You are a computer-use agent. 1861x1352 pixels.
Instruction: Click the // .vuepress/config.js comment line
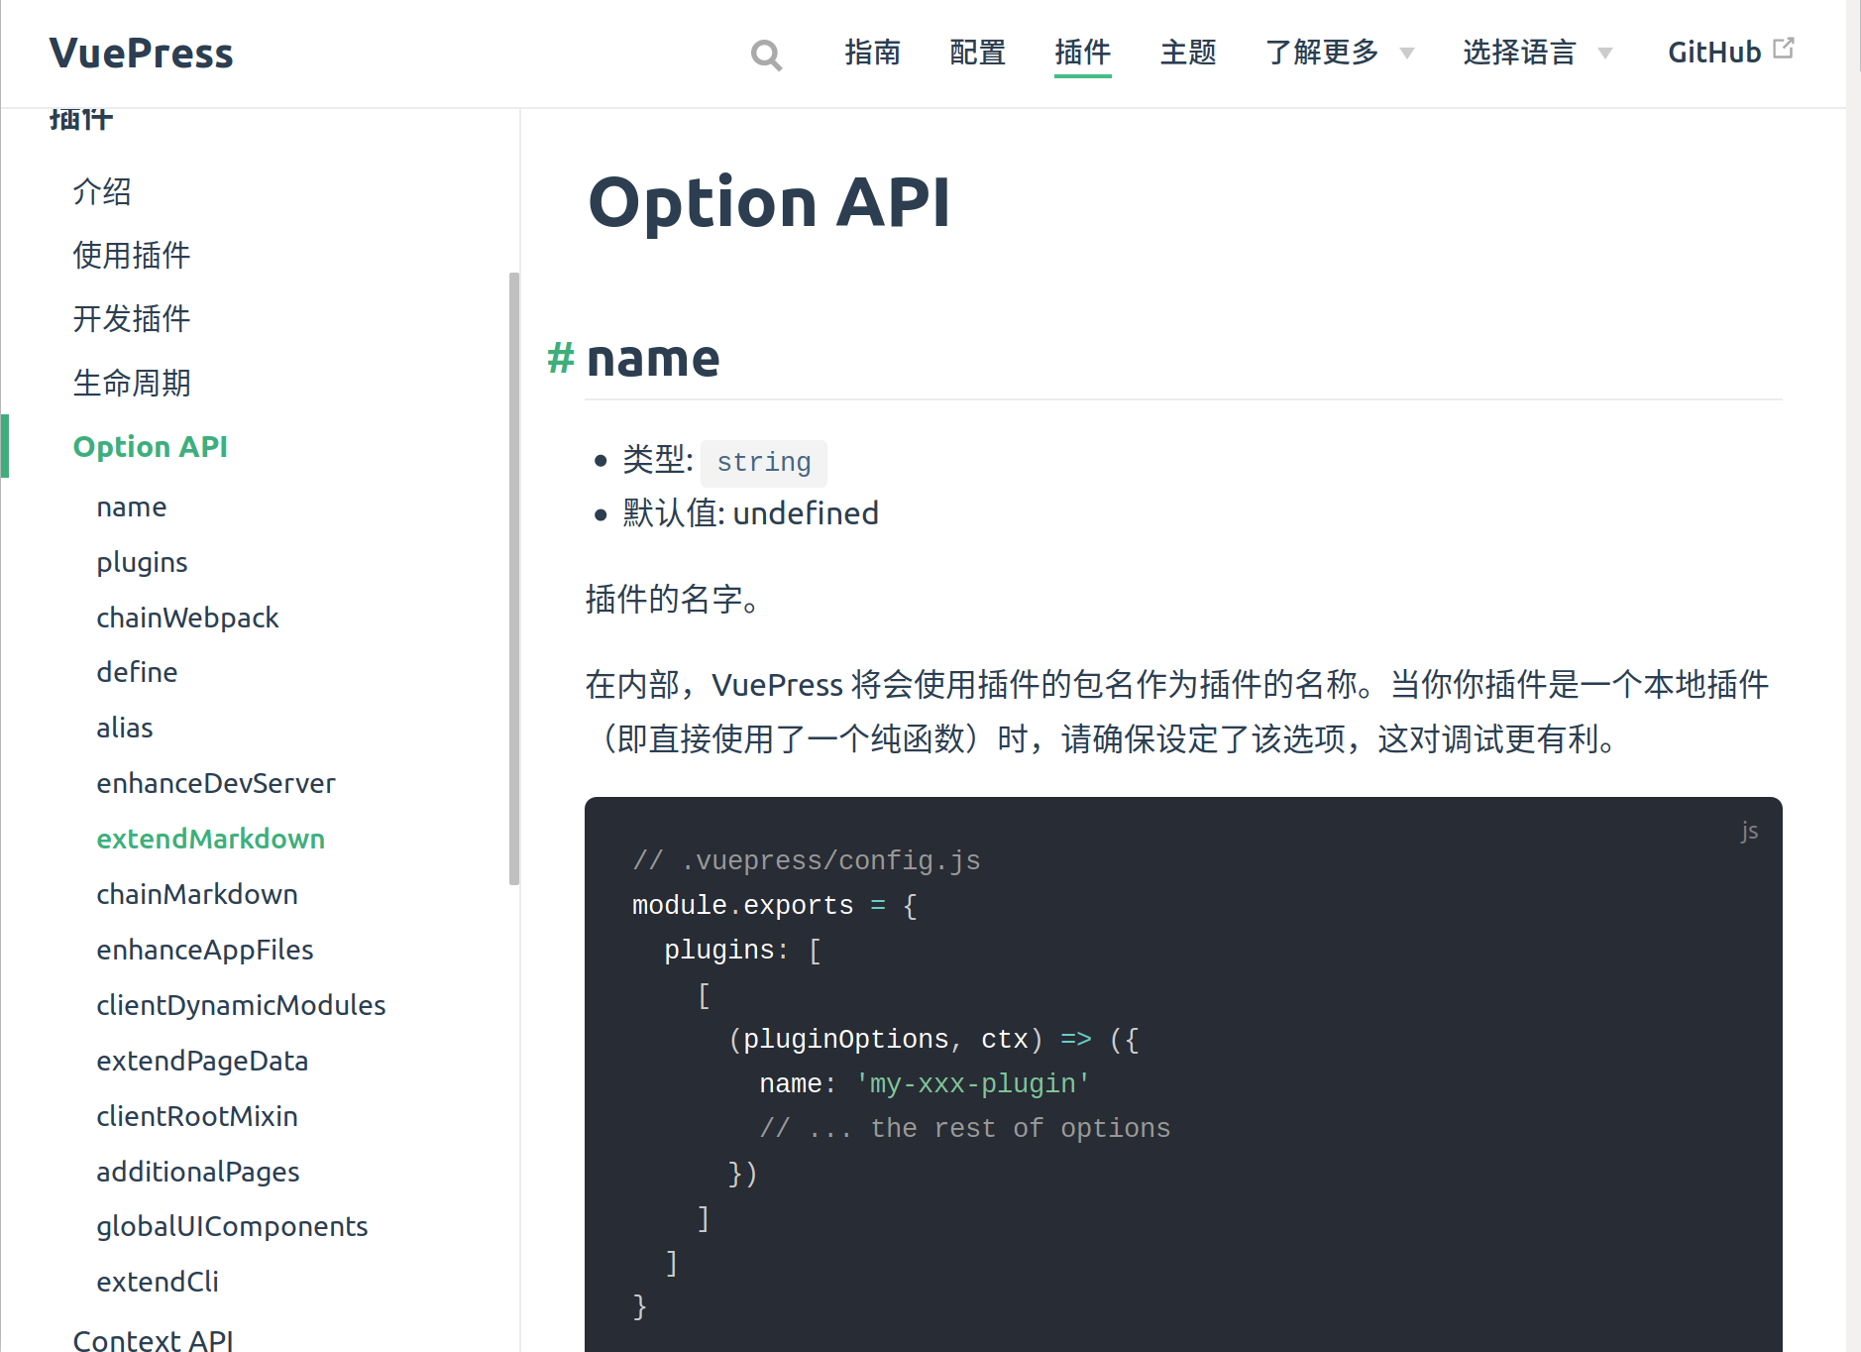click(806, 860)
